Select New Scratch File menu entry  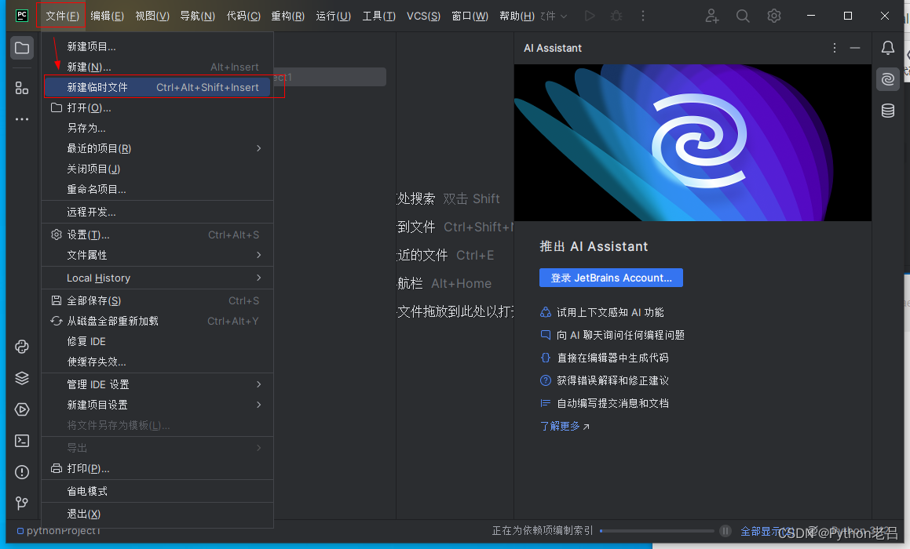[157, 87]
